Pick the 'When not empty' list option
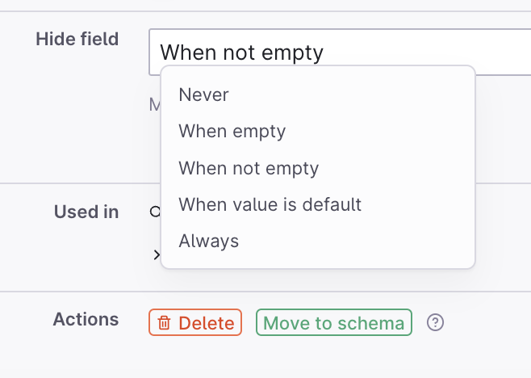This screenshot has height=378, width=531. click(x=249, y=168)
